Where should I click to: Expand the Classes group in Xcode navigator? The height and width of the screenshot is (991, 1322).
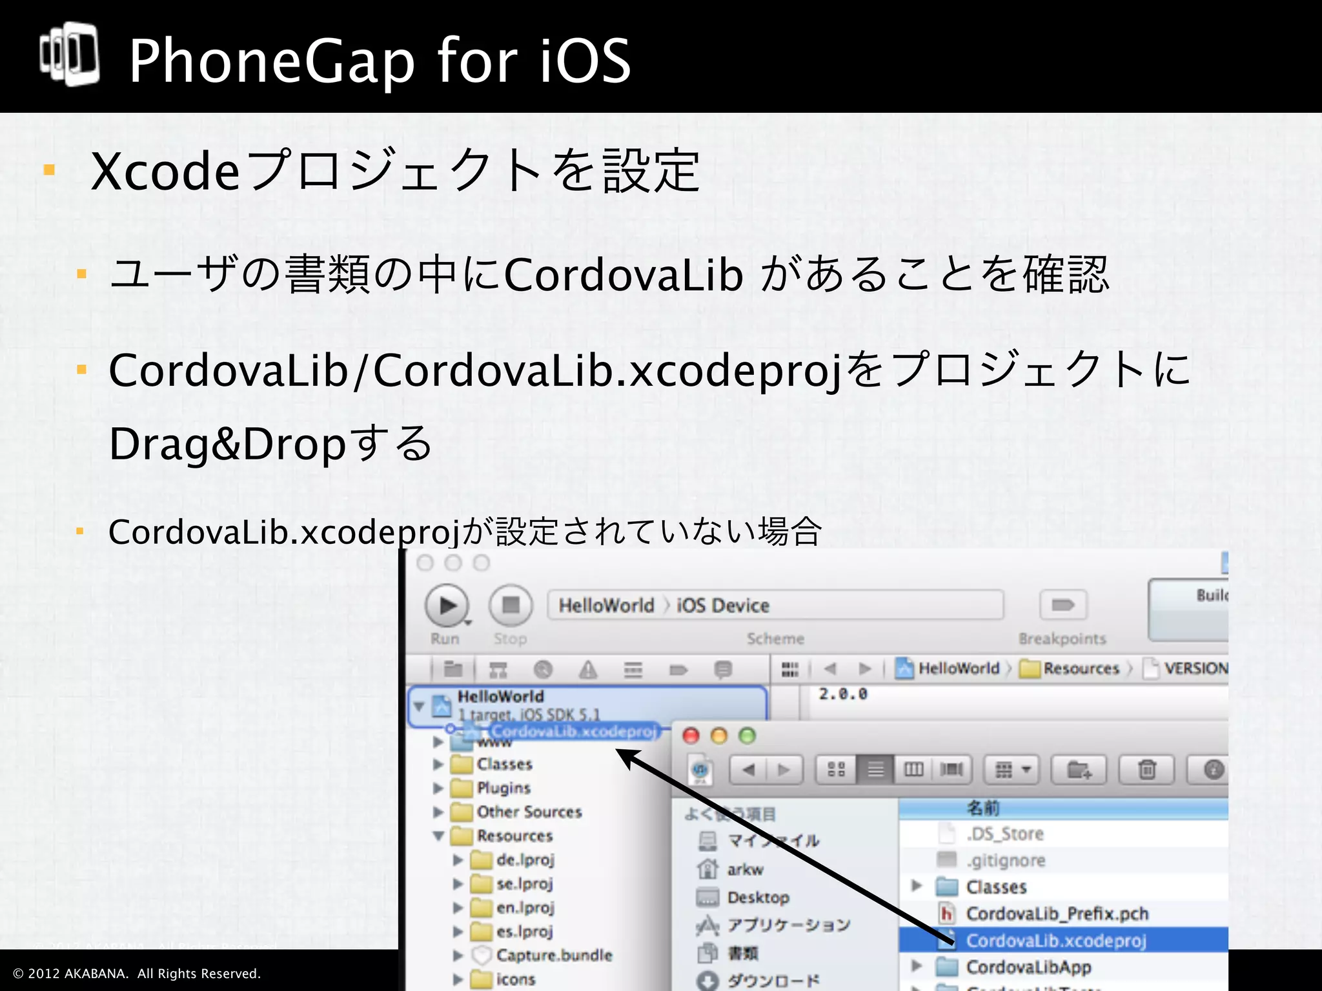point(438,765)
